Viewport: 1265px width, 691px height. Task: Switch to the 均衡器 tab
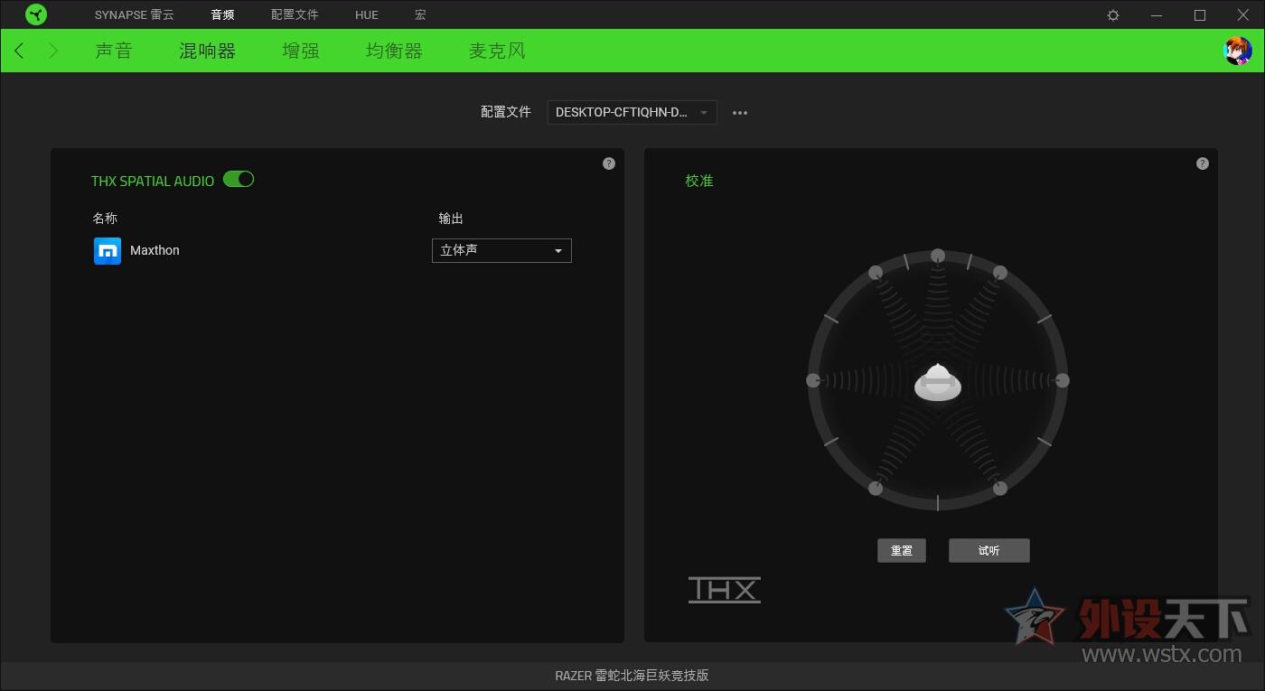(394, 51)
